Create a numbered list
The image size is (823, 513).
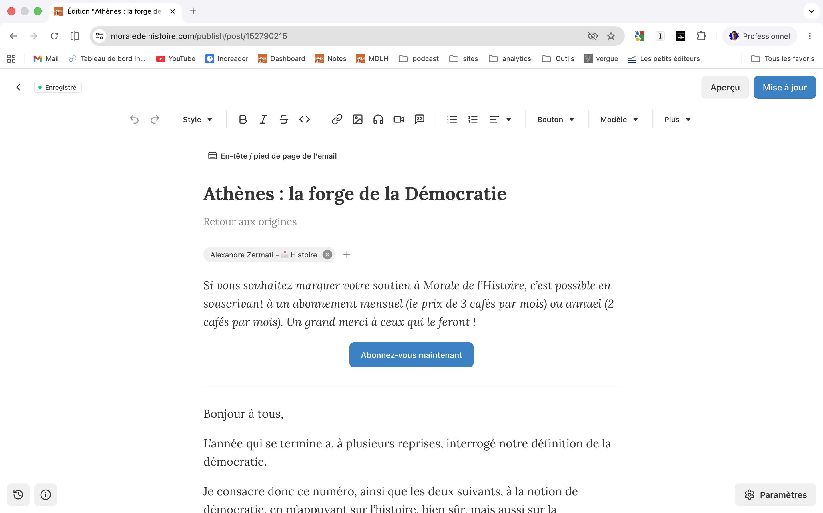(x=473, y=120)
